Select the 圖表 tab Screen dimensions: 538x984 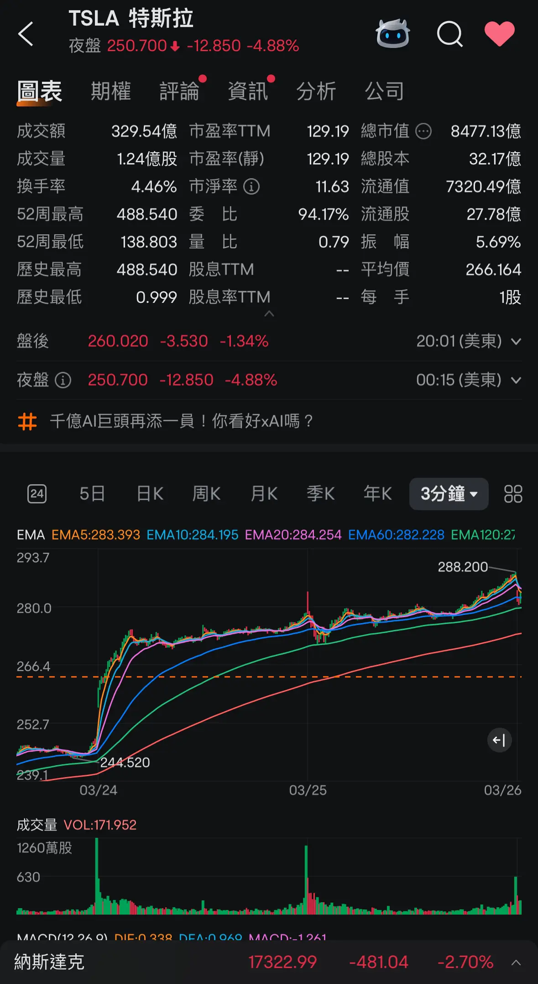coord(40,91)
